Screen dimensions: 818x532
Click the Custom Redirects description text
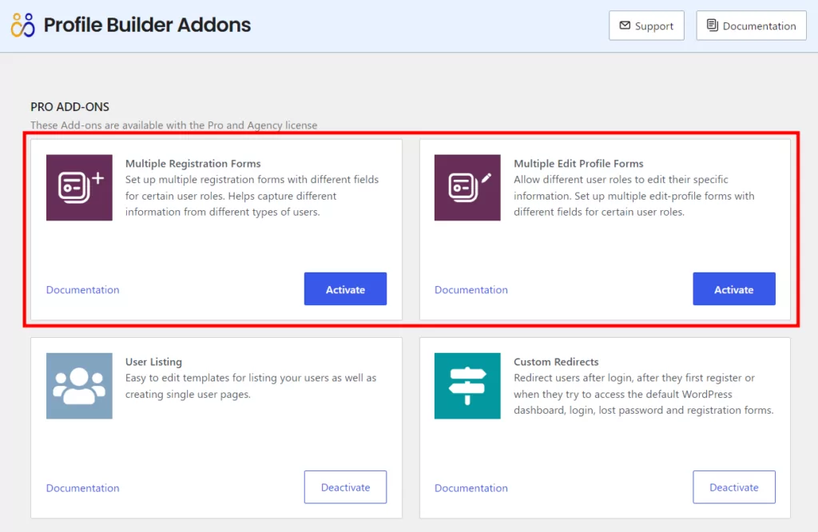644,394
